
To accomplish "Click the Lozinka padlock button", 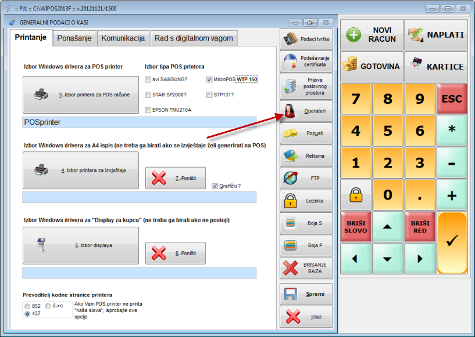I will (306, 201).
